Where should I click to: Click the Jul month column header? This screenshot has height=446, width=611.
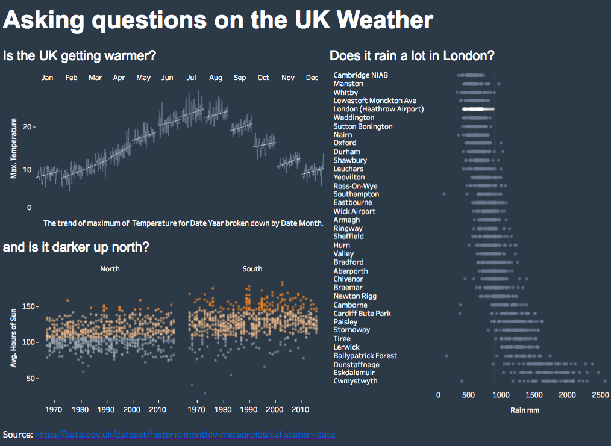coord(192,78)
